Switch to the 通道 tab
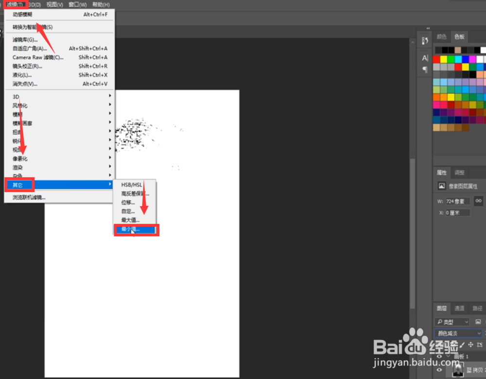The width and height of the screenshot is (486, 379). 459,308
